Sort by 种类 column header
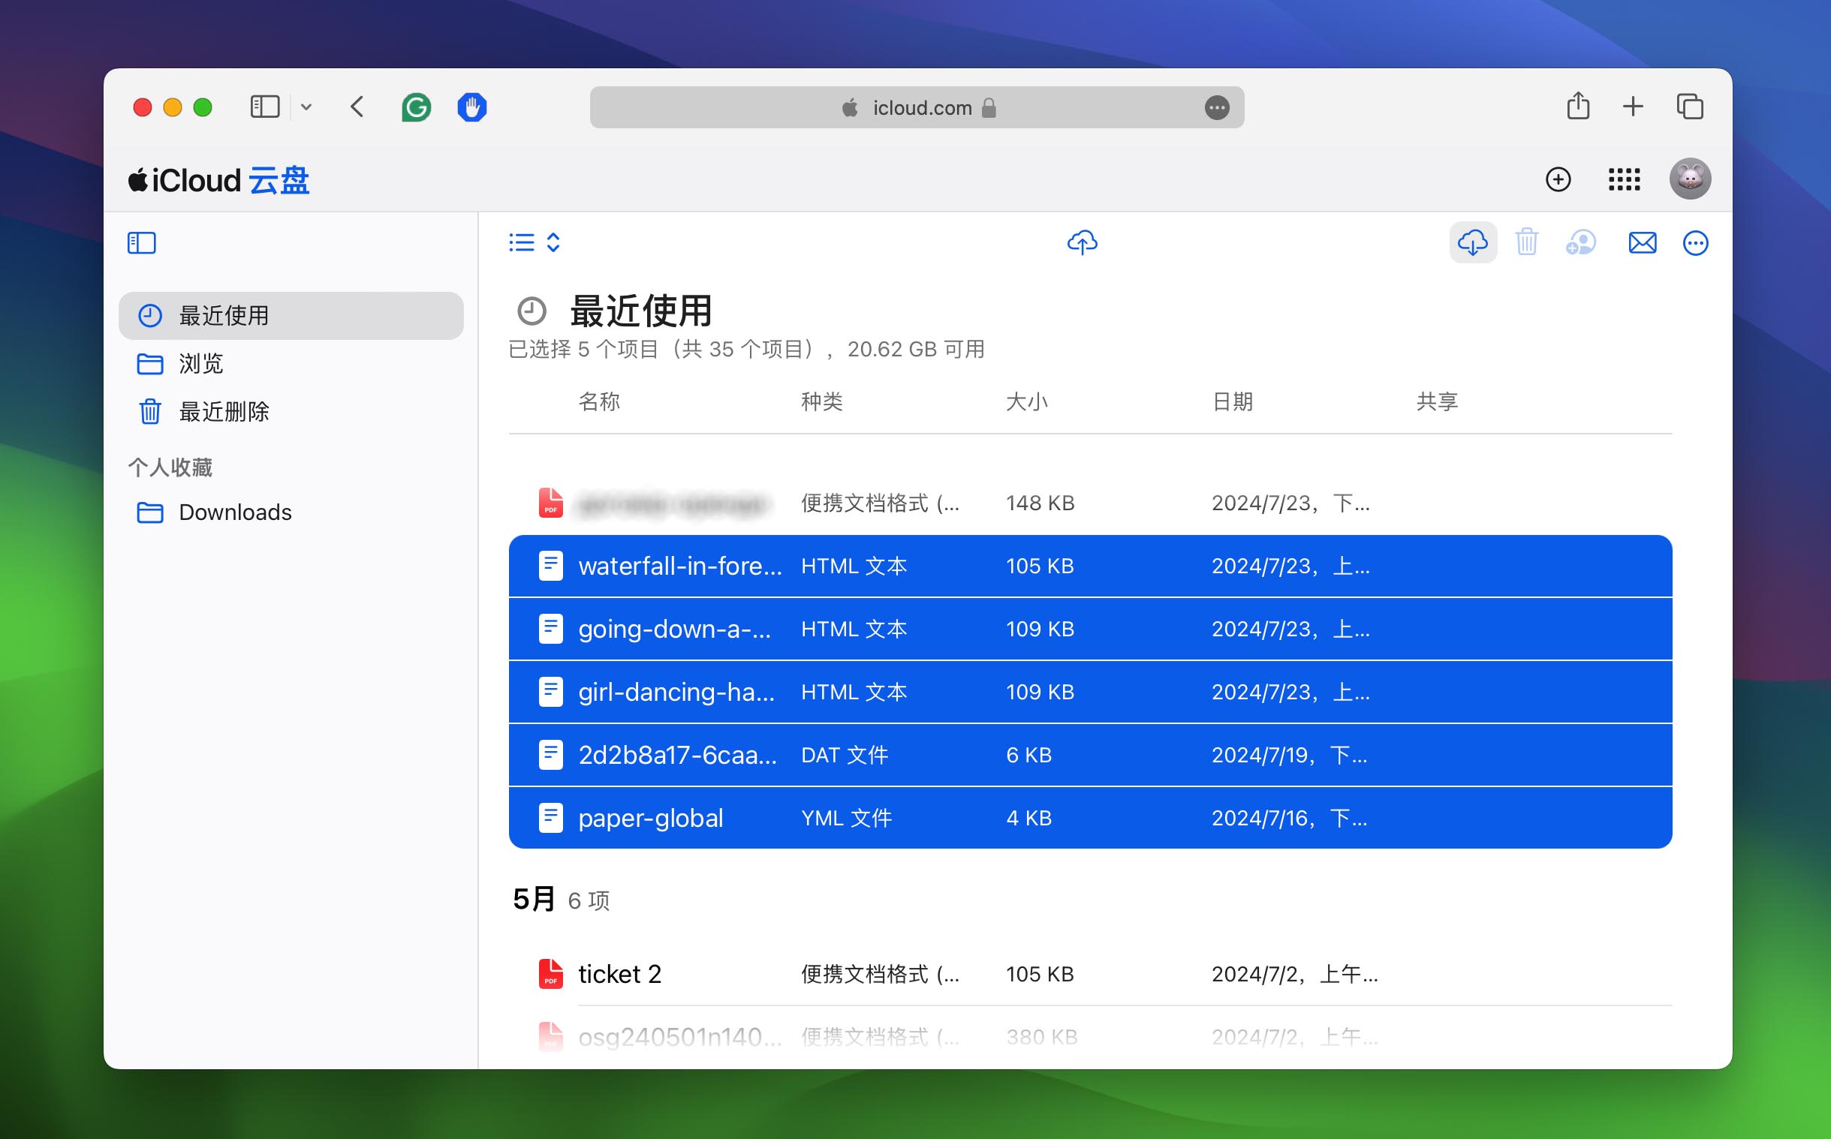 [821, 401]
